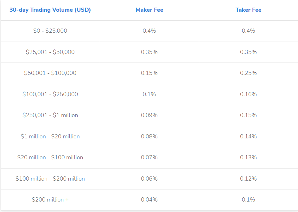Click the 30-day Trading Volume (USD) header
298x212 pixels.
tap(50, 10)
